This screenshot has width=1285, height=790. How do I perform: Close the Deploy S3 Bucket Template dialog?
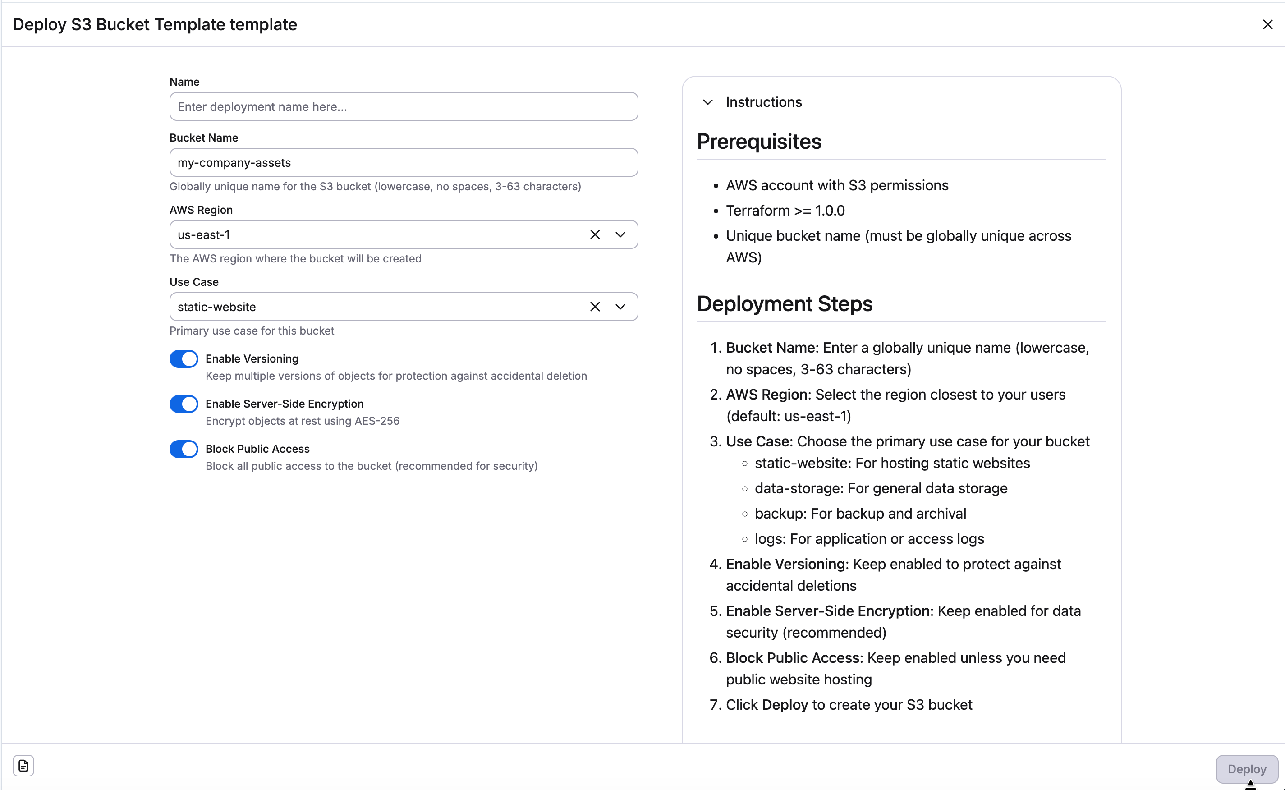1268,24
